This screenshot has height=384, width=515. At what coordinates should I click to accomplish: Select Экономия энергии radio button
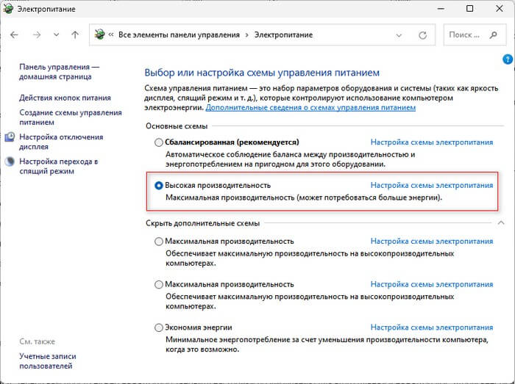pos(159,327)
